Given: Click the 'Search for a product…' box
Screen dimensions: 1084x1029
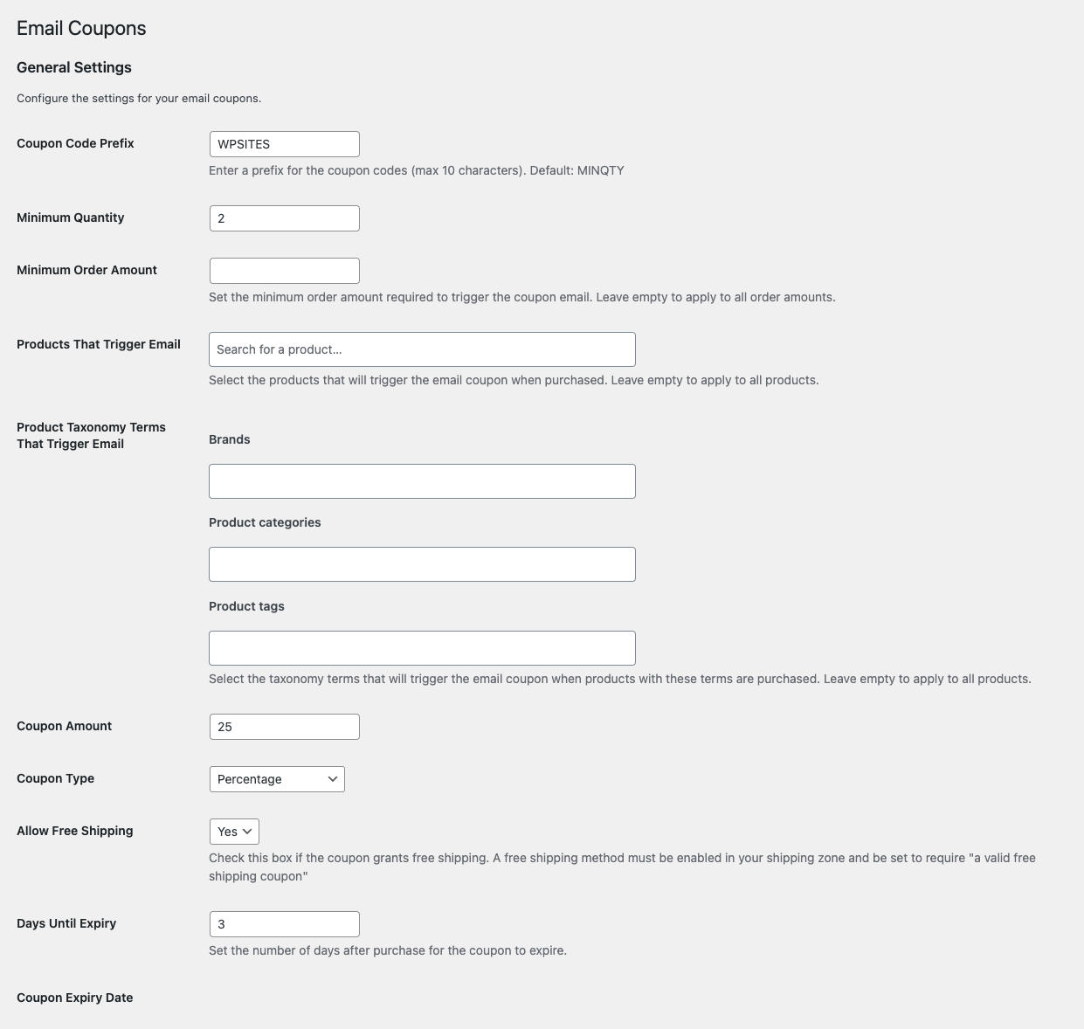Looking at the screenshot, I should point(422,349).
